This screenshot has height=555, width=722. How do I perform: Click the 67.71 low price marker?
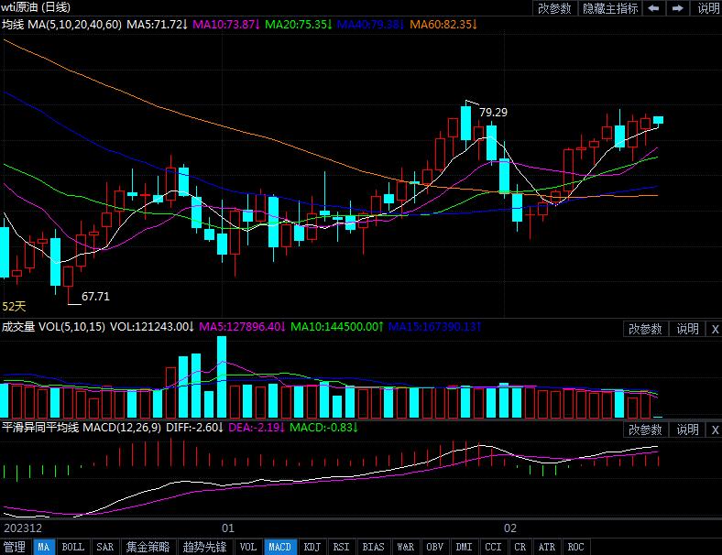click(95, 297)
